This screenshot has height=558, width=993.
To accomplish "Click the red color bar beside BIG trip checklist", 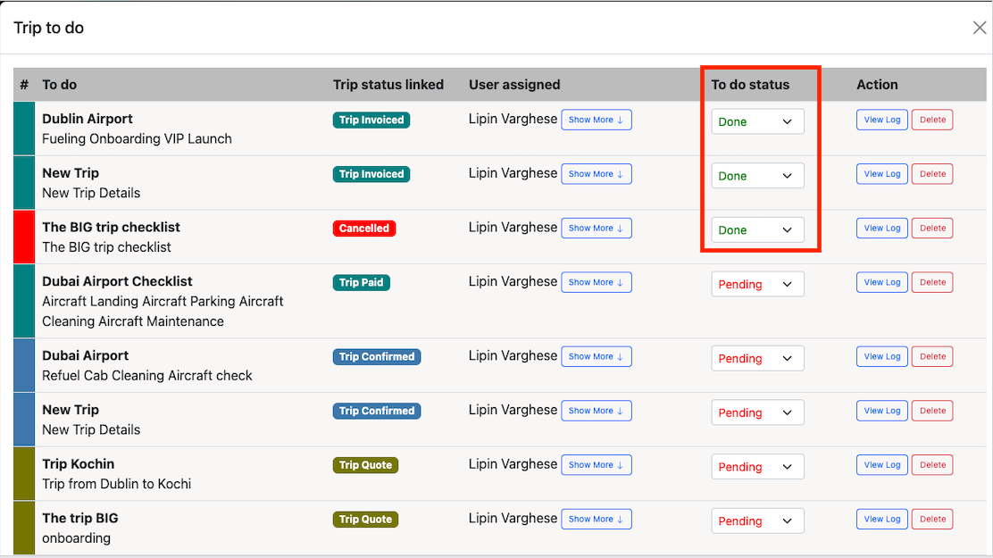I will pyautogui.click(x=24, y=237).
